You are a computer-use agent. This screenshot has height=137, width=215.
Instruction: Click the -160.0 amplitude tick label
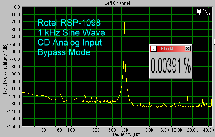coord(14,126)
